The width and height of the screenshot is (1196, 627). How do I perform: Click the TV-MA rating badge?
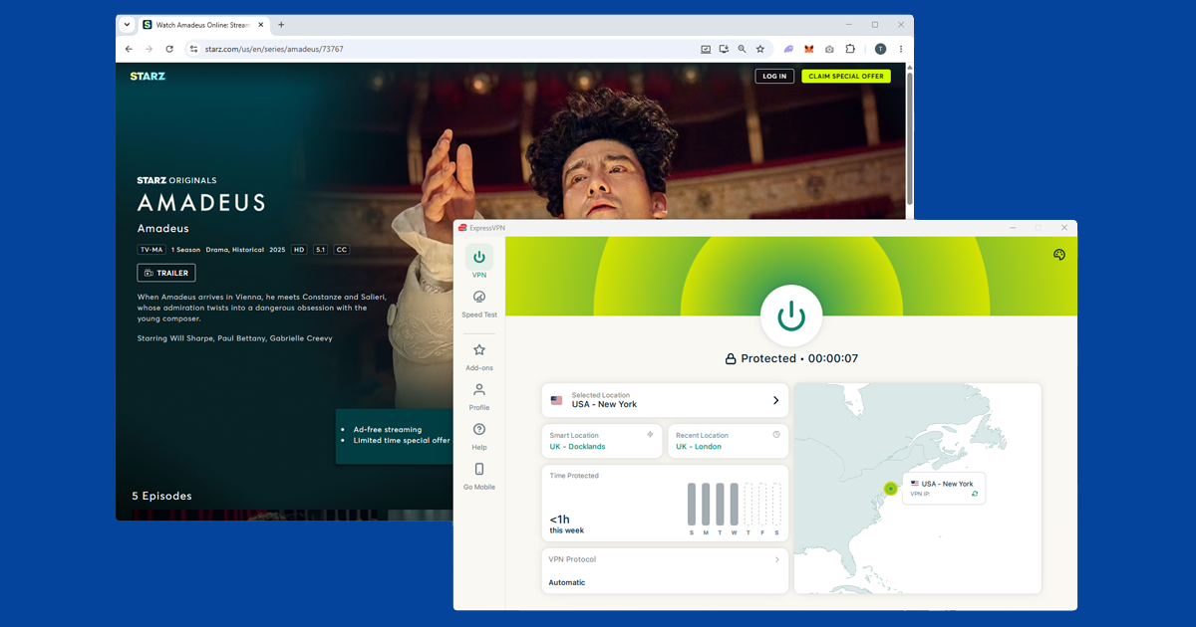(x=151, y=250)
